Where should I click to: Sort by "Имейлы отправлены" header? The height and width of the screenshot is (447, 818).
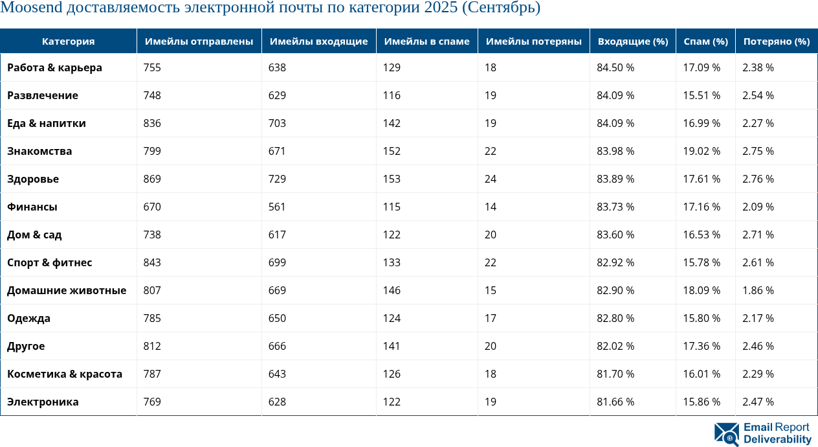click(x=198, y=41)
